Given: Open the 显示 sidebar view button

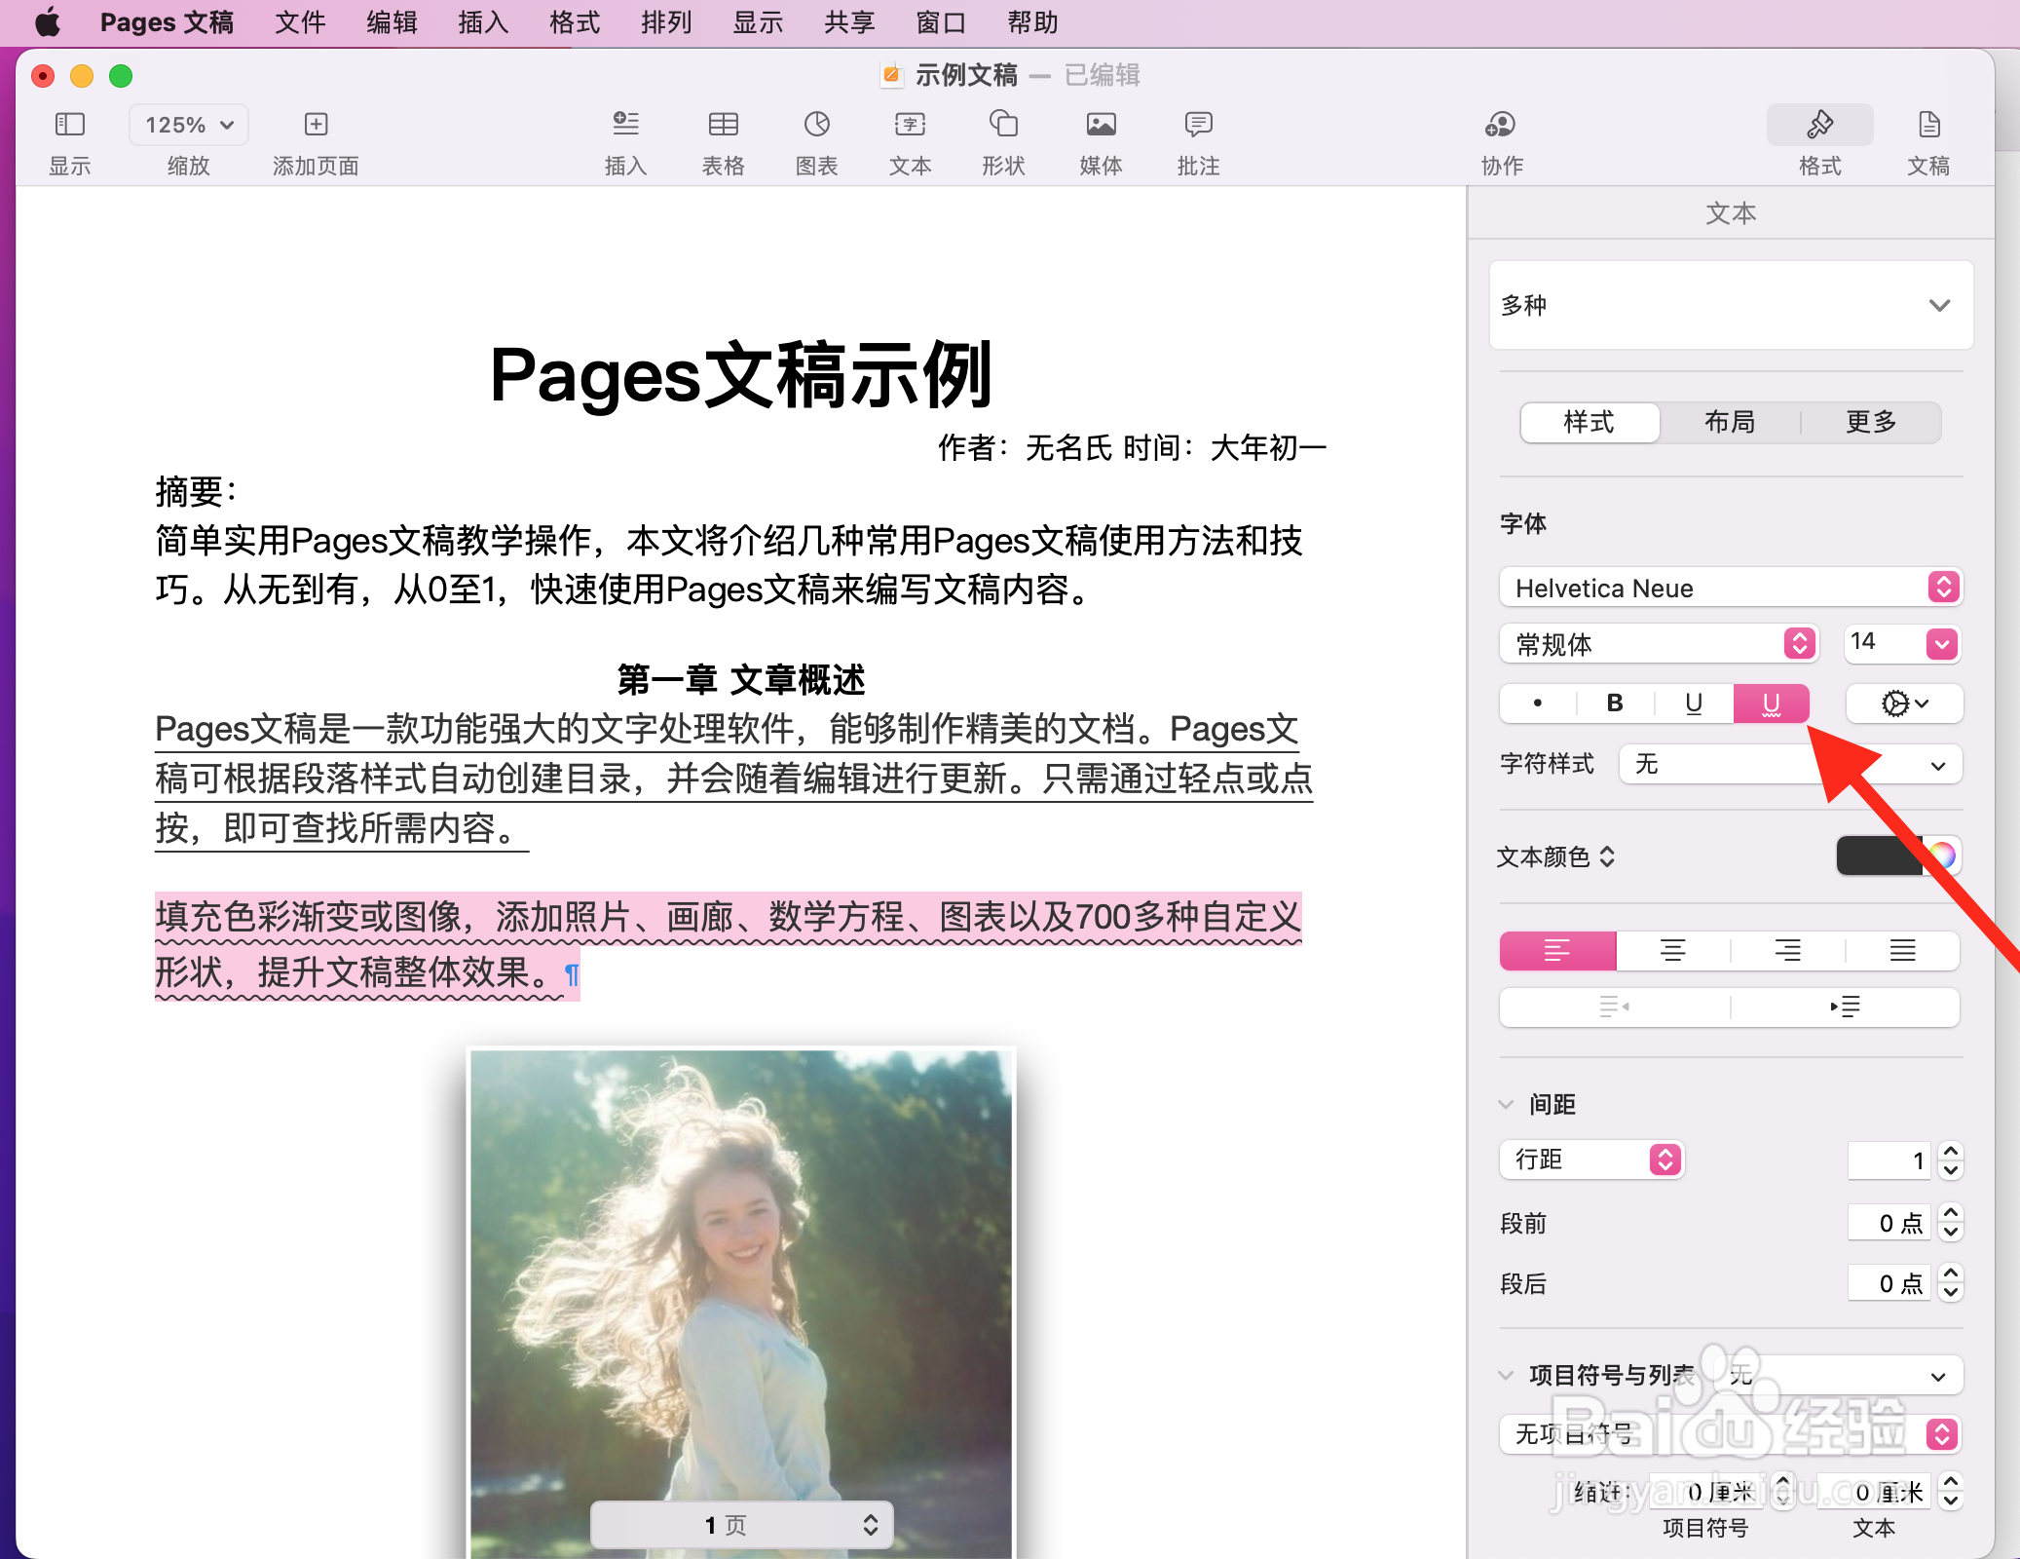Looking at the screenshot, I should point(70,125).
